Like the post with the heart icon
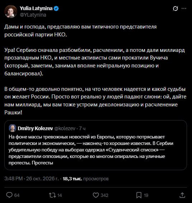This screenshot has height=203, width=192. [96, 195]
